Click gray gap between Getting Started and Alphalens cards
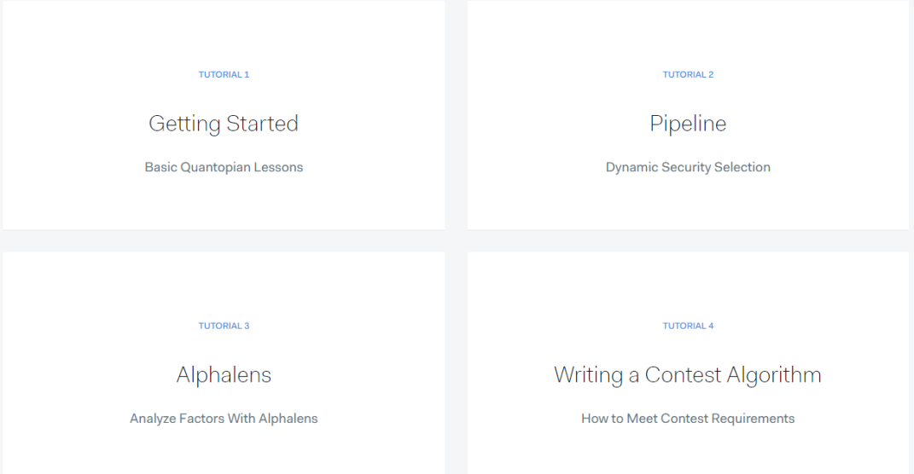914x474 pixels. tap(224, 240)
